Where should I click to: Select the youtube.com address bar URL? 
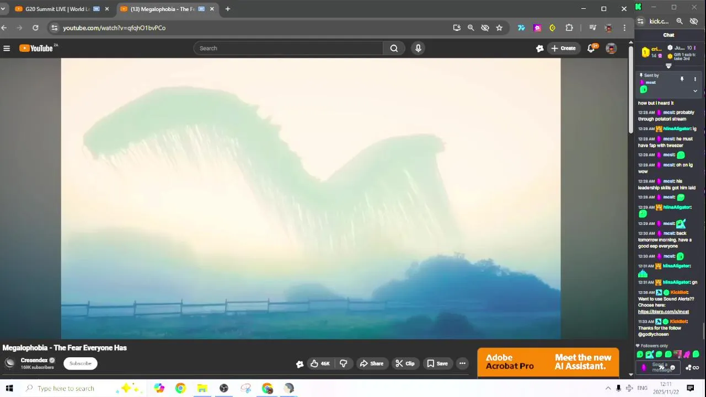pyautogui.click(x=114, y=28)
